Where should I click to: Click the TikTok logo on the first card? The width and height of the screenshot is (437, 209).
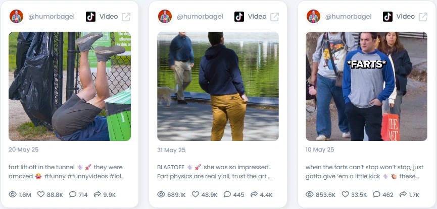point(90,17)
